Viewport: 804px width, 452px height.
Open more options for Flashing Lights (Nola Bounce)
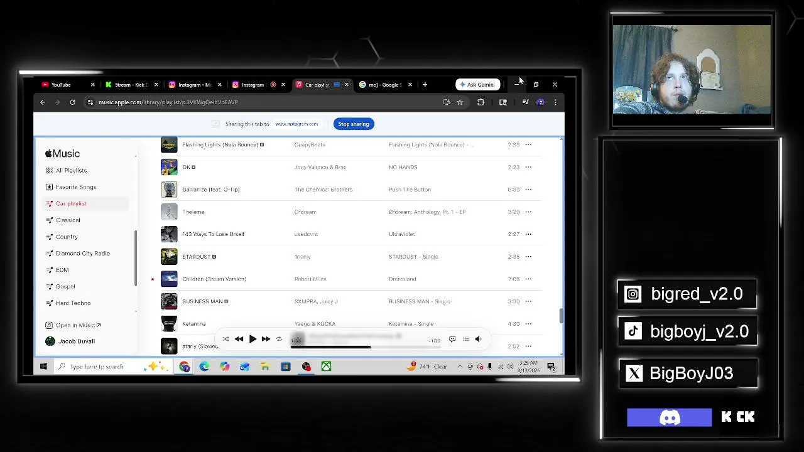(x=528, y=144)
